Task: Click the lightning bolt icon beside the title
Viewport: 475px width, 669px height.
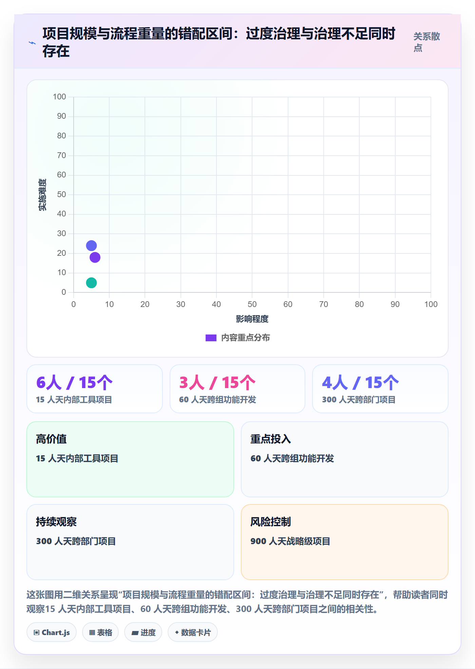Action: click(32, 43)
